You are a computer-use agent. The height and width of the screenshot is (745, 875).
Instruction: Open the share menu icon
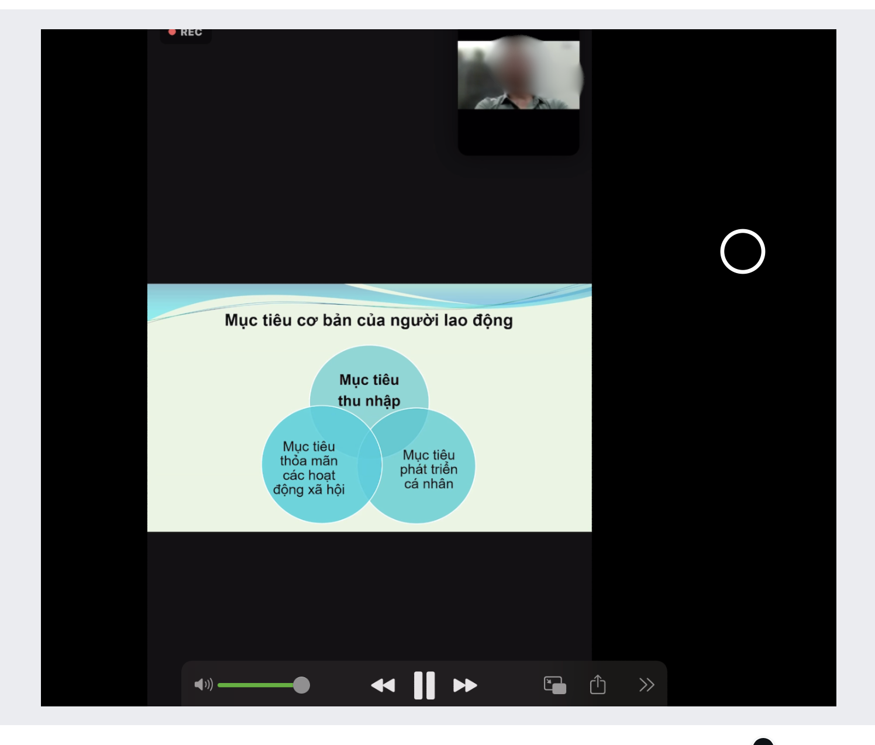[x=597, y=685]
